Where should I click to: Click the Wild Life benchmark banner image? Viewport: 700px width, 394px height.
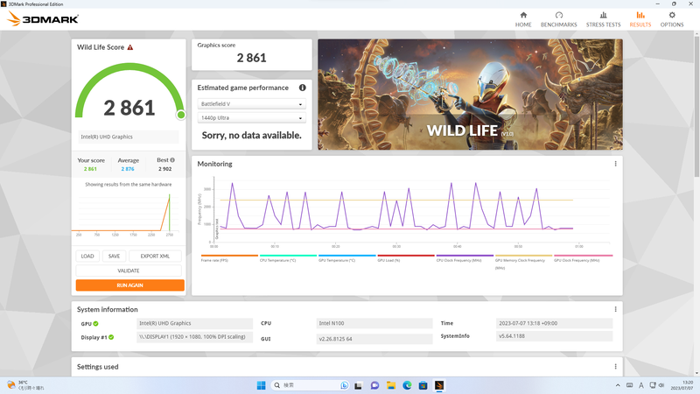pos(470,95)
